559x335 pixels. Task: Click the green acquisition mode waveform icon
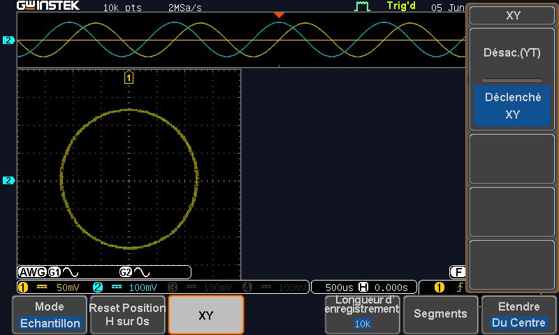click(x=362, y=6)
